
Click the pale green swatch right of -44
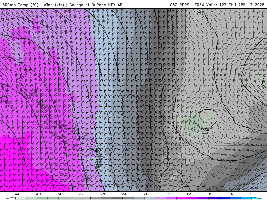click(x=21, y=198)
